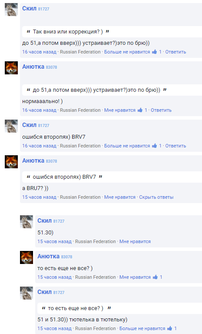Collapse replies with 'Скрыть ответы'

156,197
